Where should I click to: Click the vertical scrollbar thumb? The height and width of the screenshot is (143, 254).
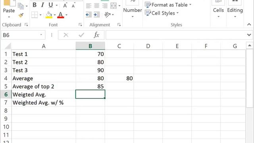pos(250,79)
